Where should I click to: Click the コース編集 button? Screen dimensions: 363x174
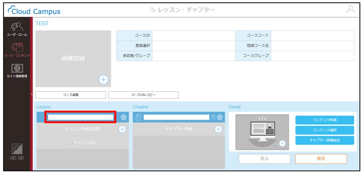click(71, 95)
